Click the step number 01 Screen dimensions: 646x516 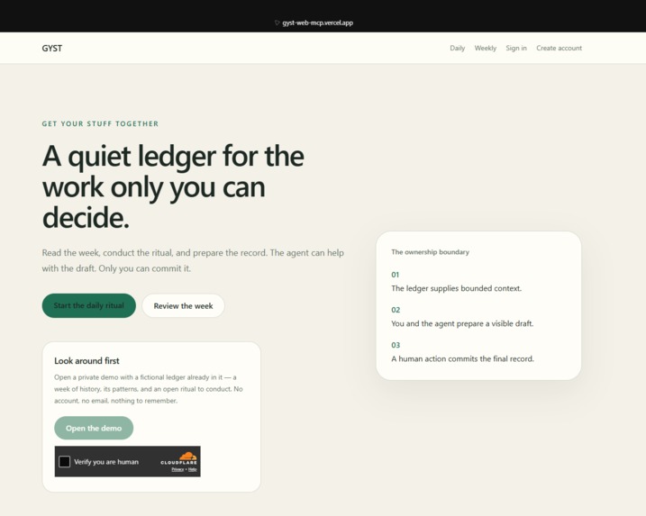[x=396, y=275]
